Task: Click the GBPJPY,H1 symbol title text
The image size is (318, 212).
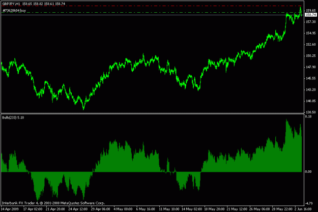Action: pyautogui.click(x=11, y=4)
